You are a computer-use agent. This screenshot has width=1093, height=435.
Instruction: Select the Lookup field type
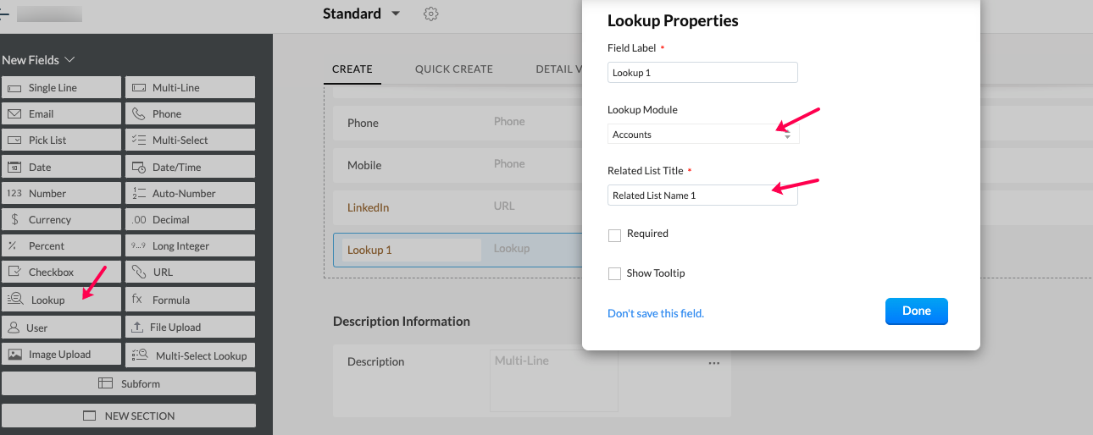pyautogui.click(x=61, y=300)
